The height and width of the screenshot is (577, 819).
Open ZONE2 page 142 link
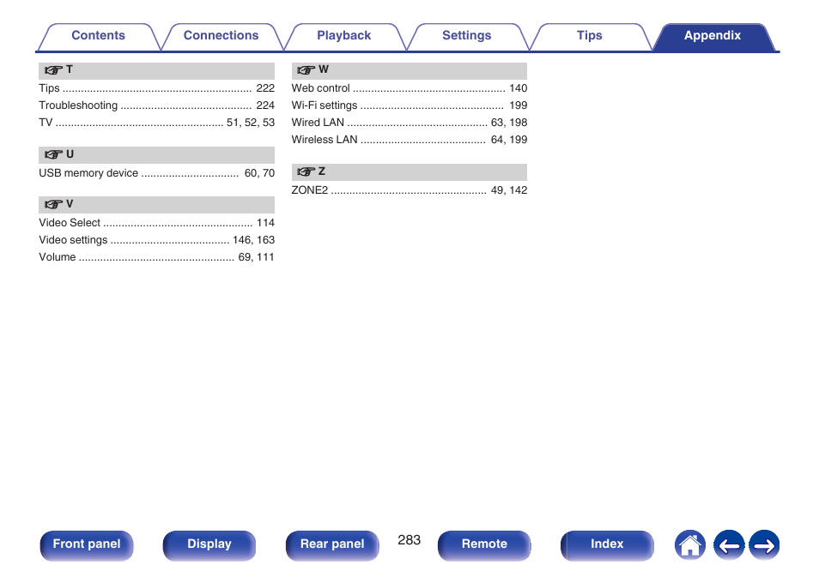pyautogui.click(x=519, y=190)
